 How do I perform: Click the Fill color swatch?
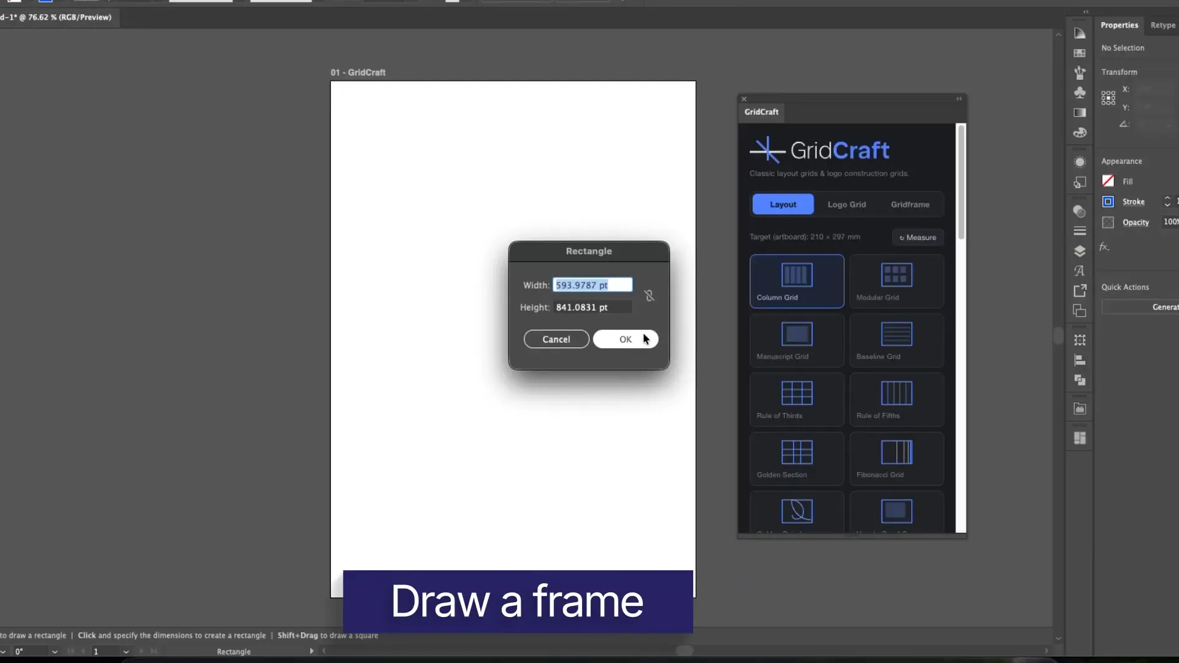(x=1108, y=181)
